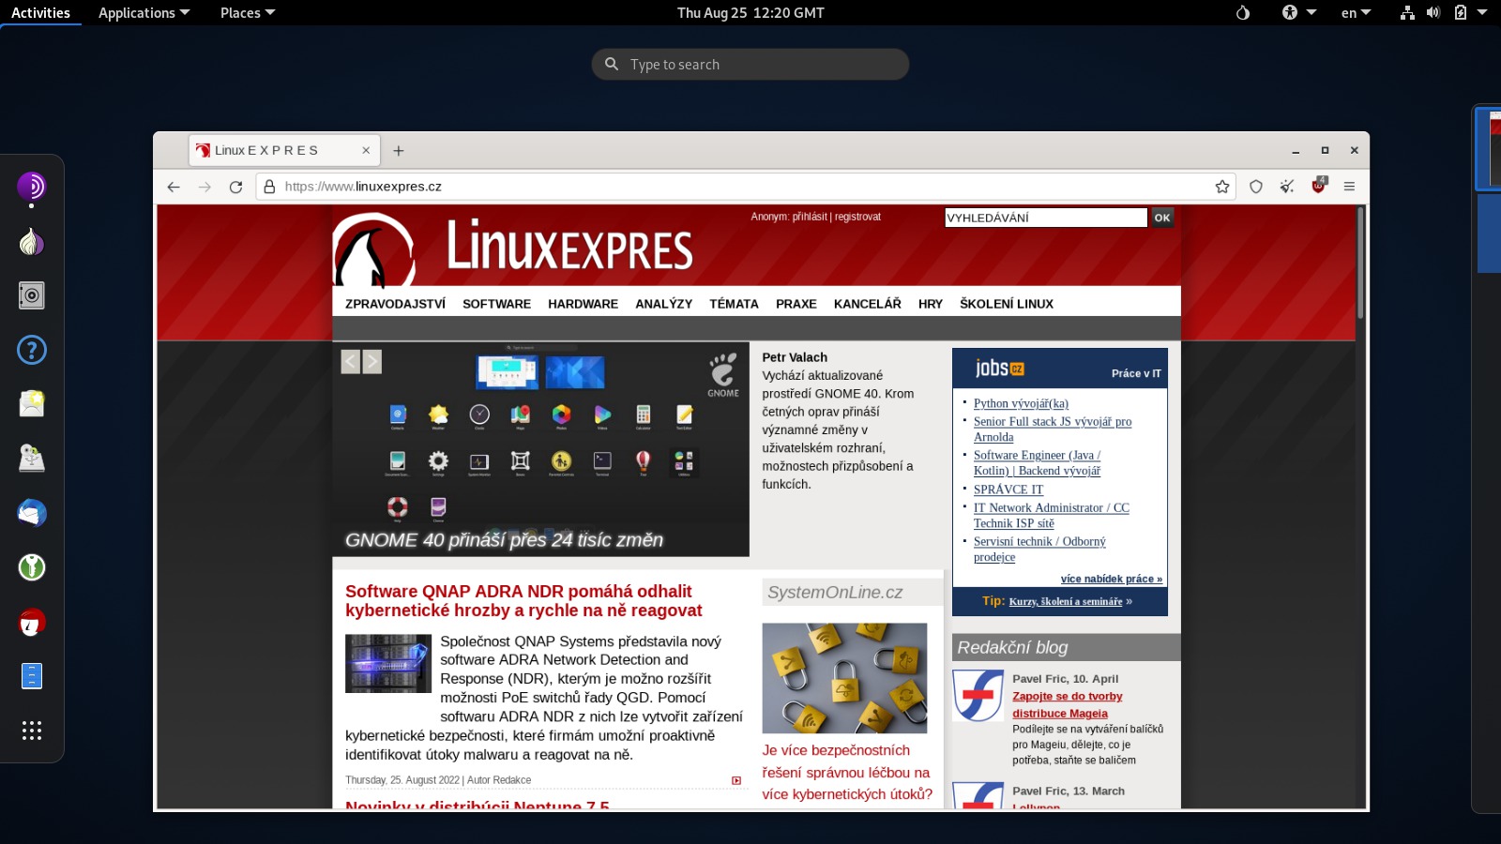Show previous slide in GNOME carousel
1501x844 pixels.
coord(350,362)
